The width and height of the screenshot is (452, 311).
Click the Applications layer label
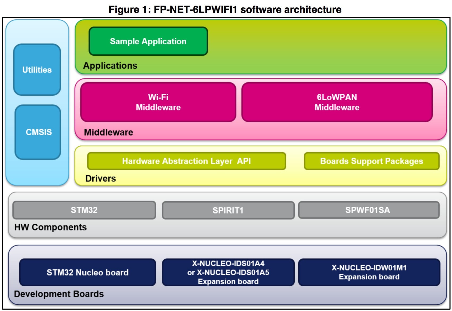(110, 66)
